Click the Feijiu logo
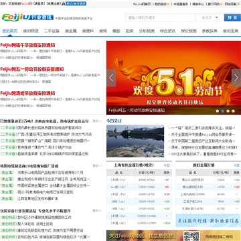 (15, 17)
